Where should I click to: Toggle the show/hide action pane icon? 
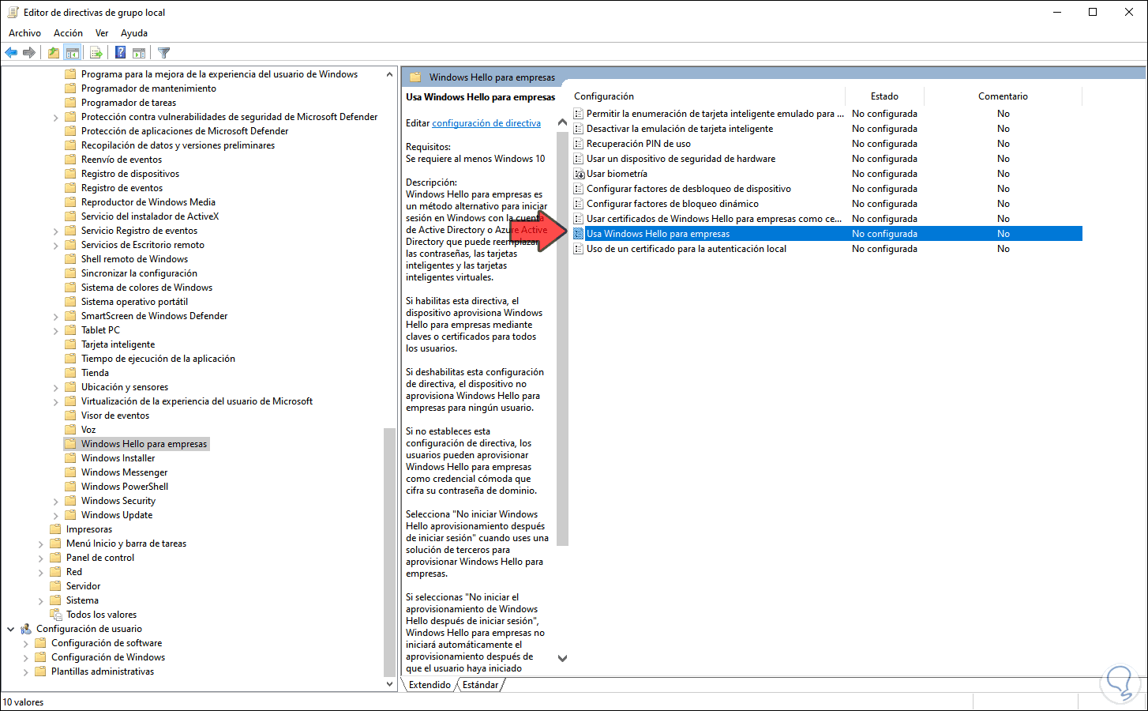139,53
